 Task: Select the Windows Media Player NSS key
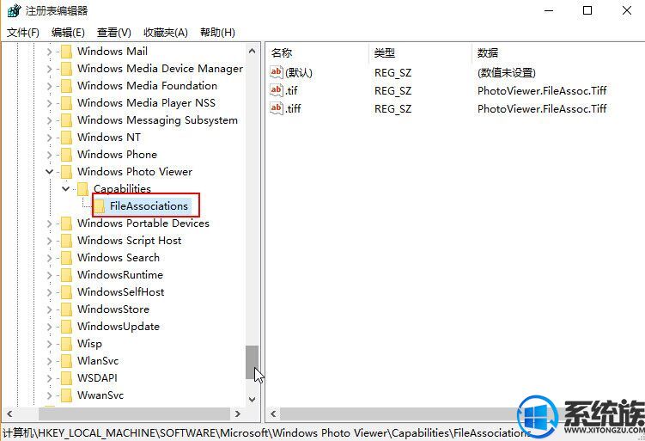click(146, 103)
